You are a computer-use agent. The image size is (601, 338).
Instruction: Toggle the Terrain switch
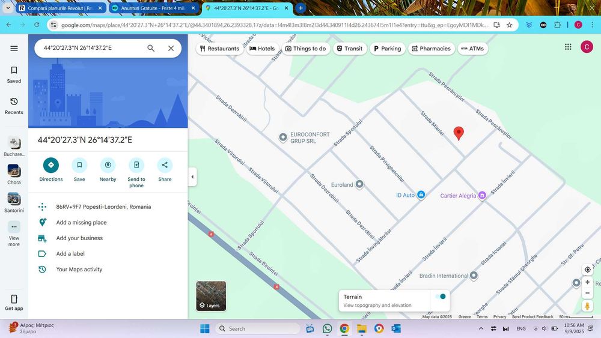click(x=441, y=297)
